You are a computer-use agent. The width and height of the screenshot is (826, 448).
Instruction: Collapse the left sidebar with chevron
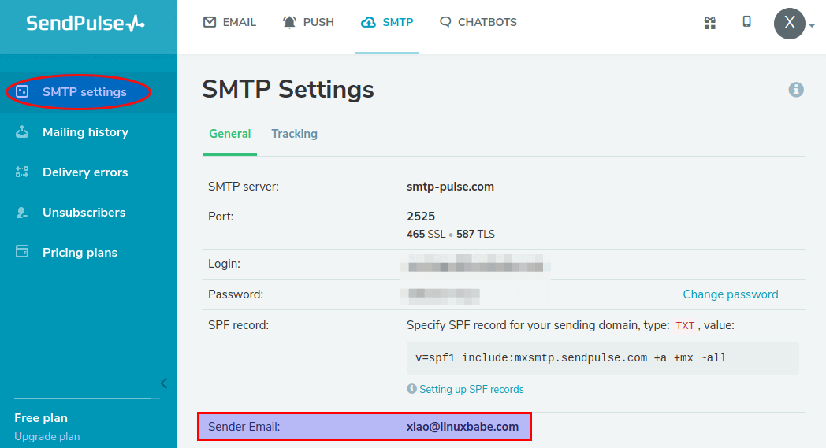click(163, 383)
